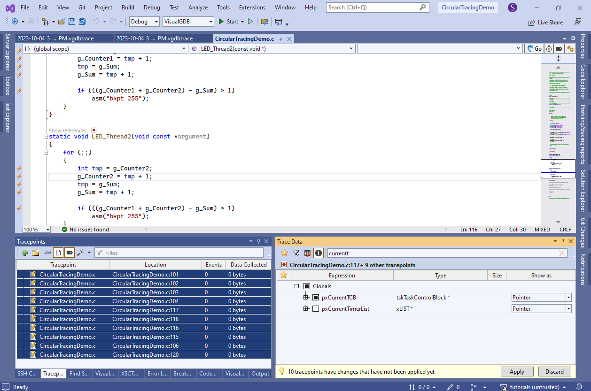Image resolution: width=591 pixels, height=391 pixels.
Task: Open a file using the folder icon
Action: click(62, 22)
